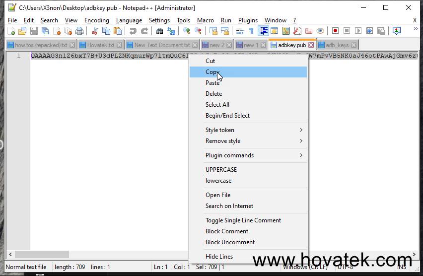Click the Copy toolbar icon
This screenshot has width=423, height=276.
(x=106, y=31)
